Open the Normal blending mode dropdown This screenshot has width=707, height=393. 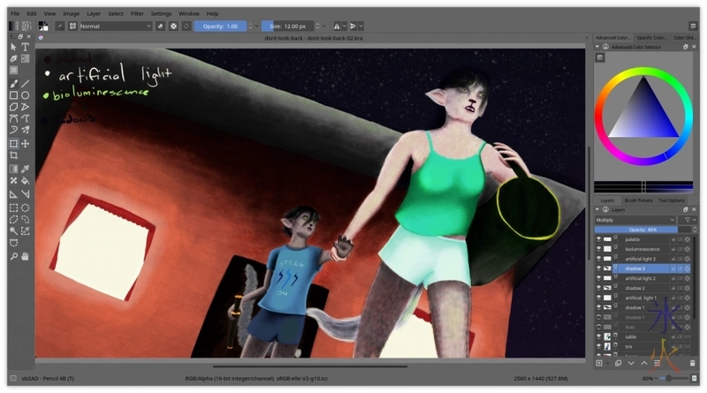pos(115,26)
